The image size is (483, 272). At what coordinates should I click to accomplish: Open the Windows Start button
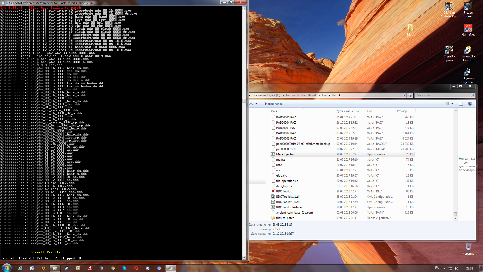pyautogui.click(x=7, y=268)
